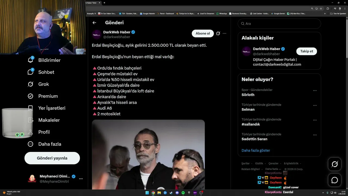The height and width of the screenshot is (196, 348).
Task: Open Steam in the taskbar
Action: [x=171, y=193]
